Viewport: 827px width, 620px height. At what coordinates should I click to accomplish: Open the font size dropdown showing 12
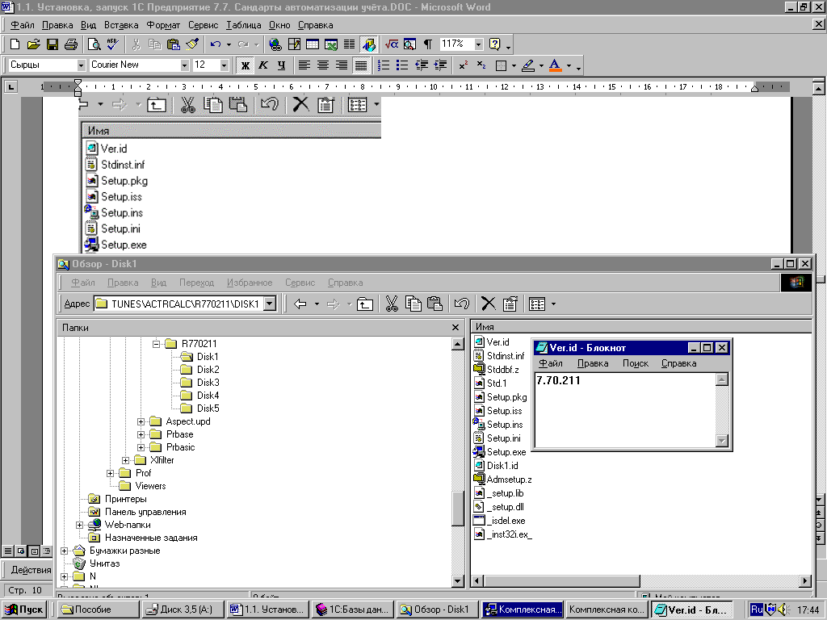click(225, 65)
